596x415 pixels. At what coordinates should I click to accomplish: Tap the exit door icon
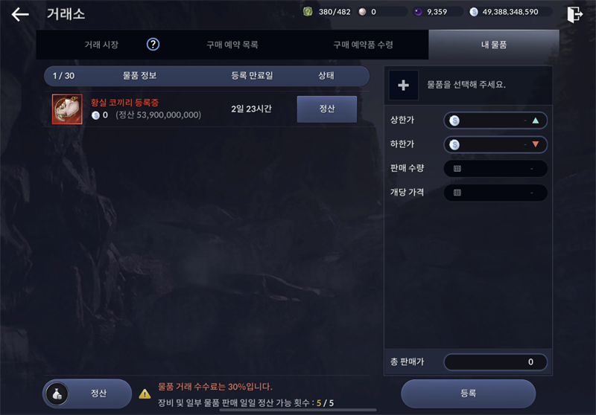click(x=574, y=14)
